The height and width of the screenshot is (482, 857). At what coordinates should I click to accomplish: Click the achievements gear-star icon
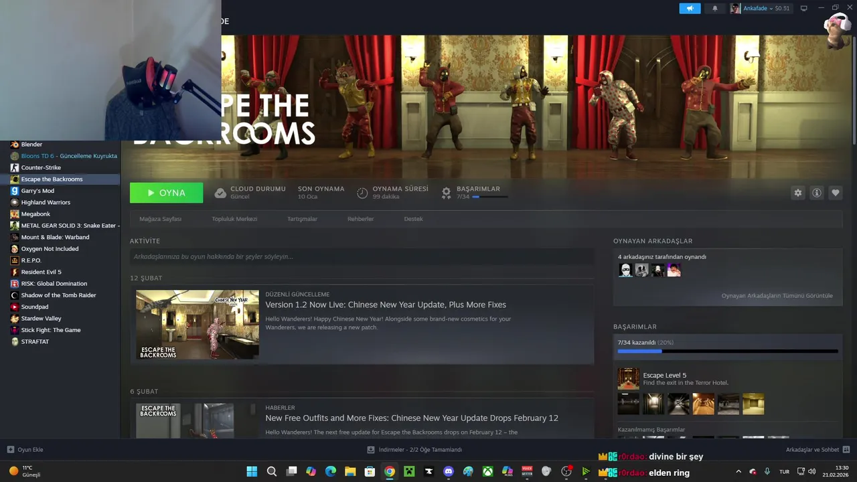tap(446, 193)
